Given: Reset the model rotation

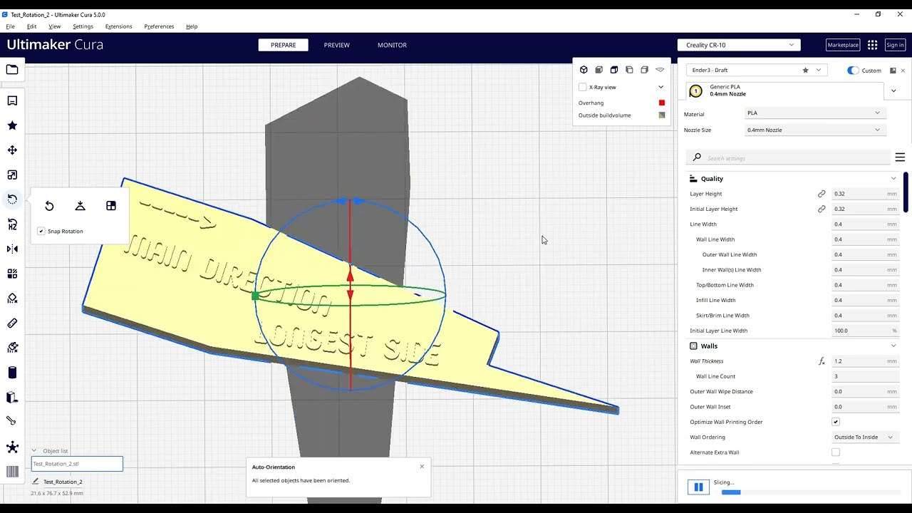Looking at the screenshot, I should tap(49, 206).
